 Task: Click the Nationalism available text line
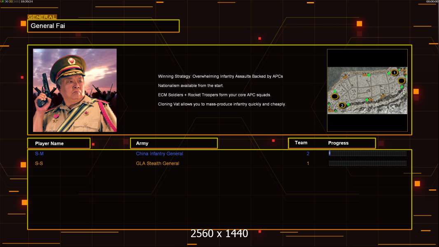190,86
